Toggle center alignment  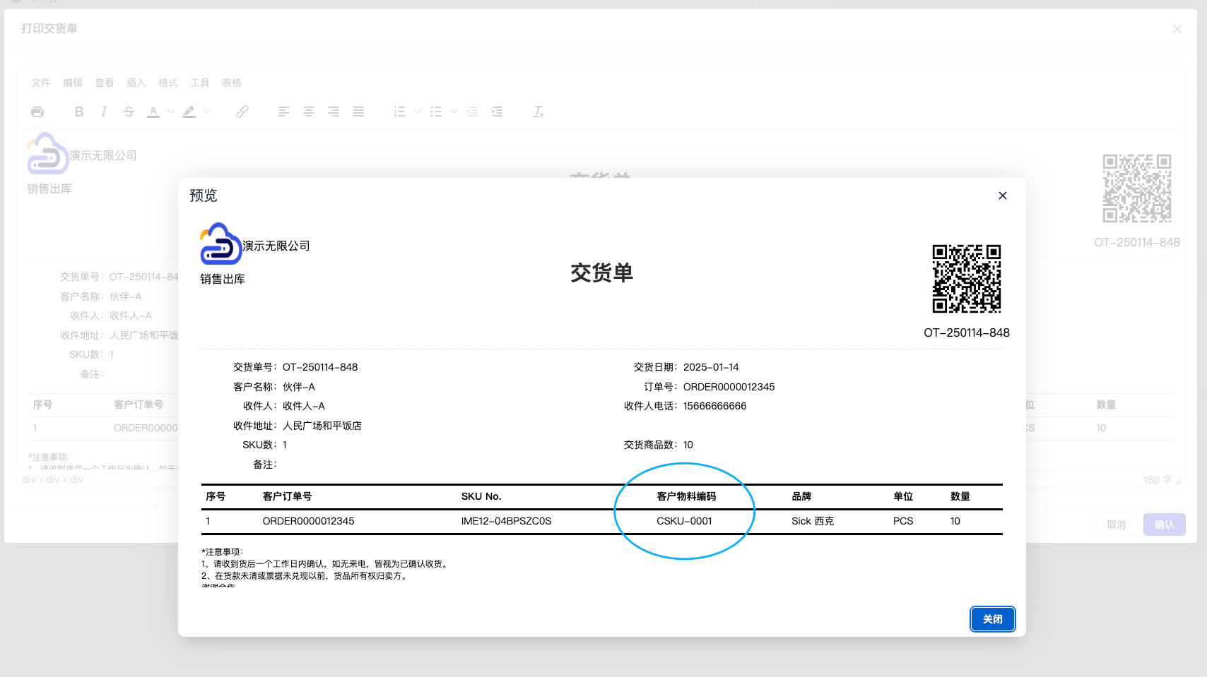[308, 111]
